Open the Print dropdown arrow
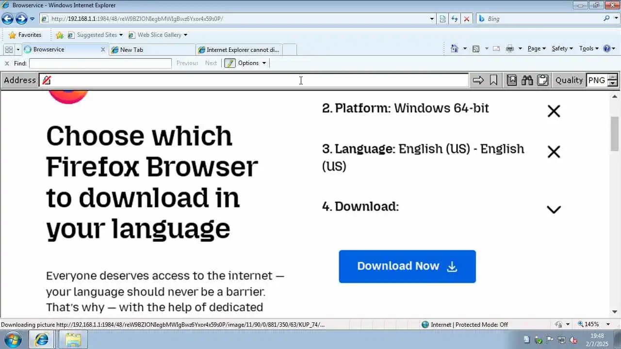Screen dimensions: 621x349 click(x=520, y=48)
